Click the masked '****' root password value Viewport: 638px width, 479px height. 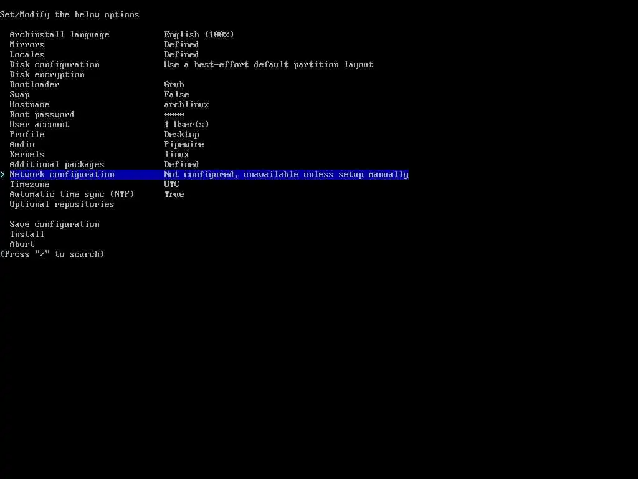pyautogui.click(x=174, y=115)
